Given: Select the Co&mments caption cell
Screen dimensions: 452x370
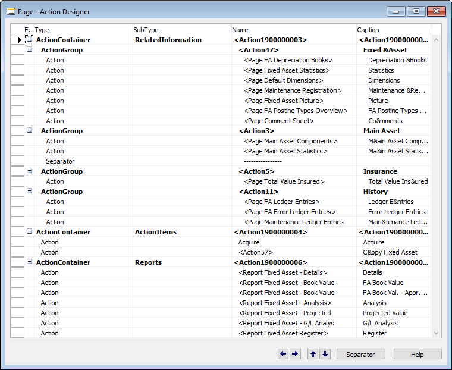Looking at the screenshot, I should point(394,121).
